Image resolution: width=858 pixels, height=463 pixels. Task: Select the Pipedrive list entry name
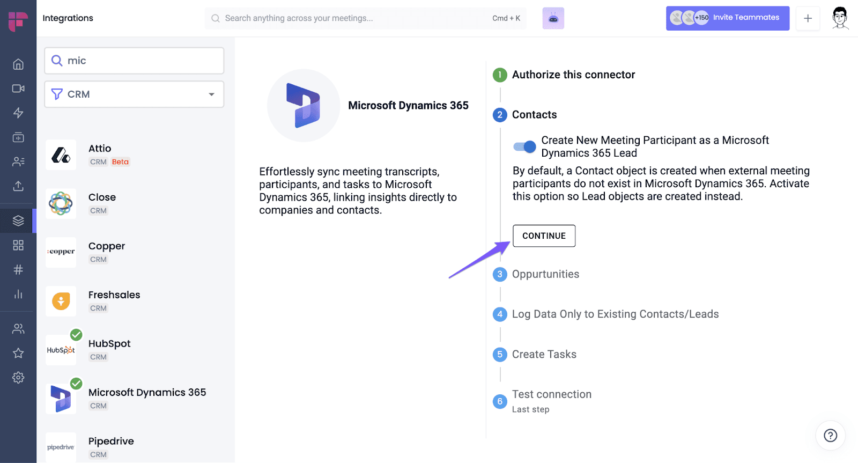tap(111, 442)
